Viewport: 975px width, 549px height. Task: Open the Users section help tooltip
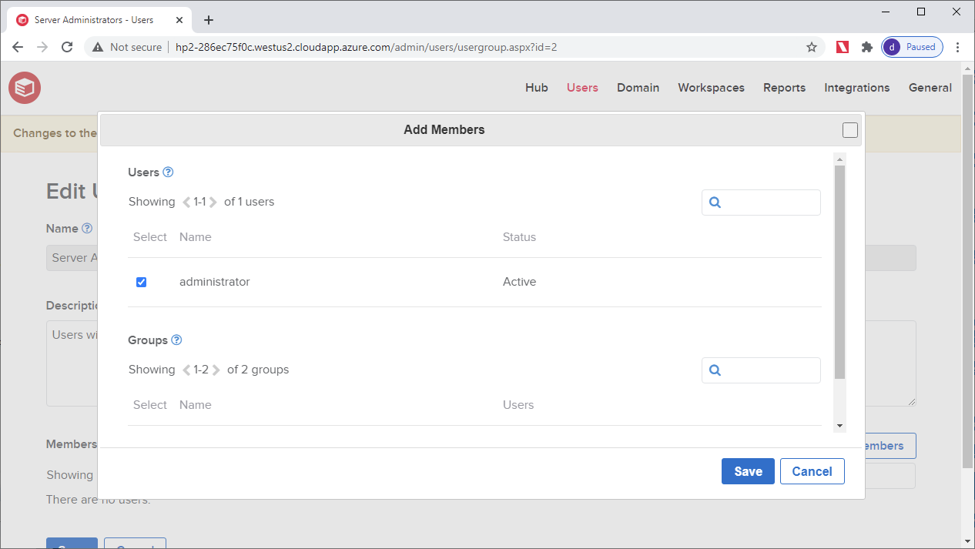168,172
